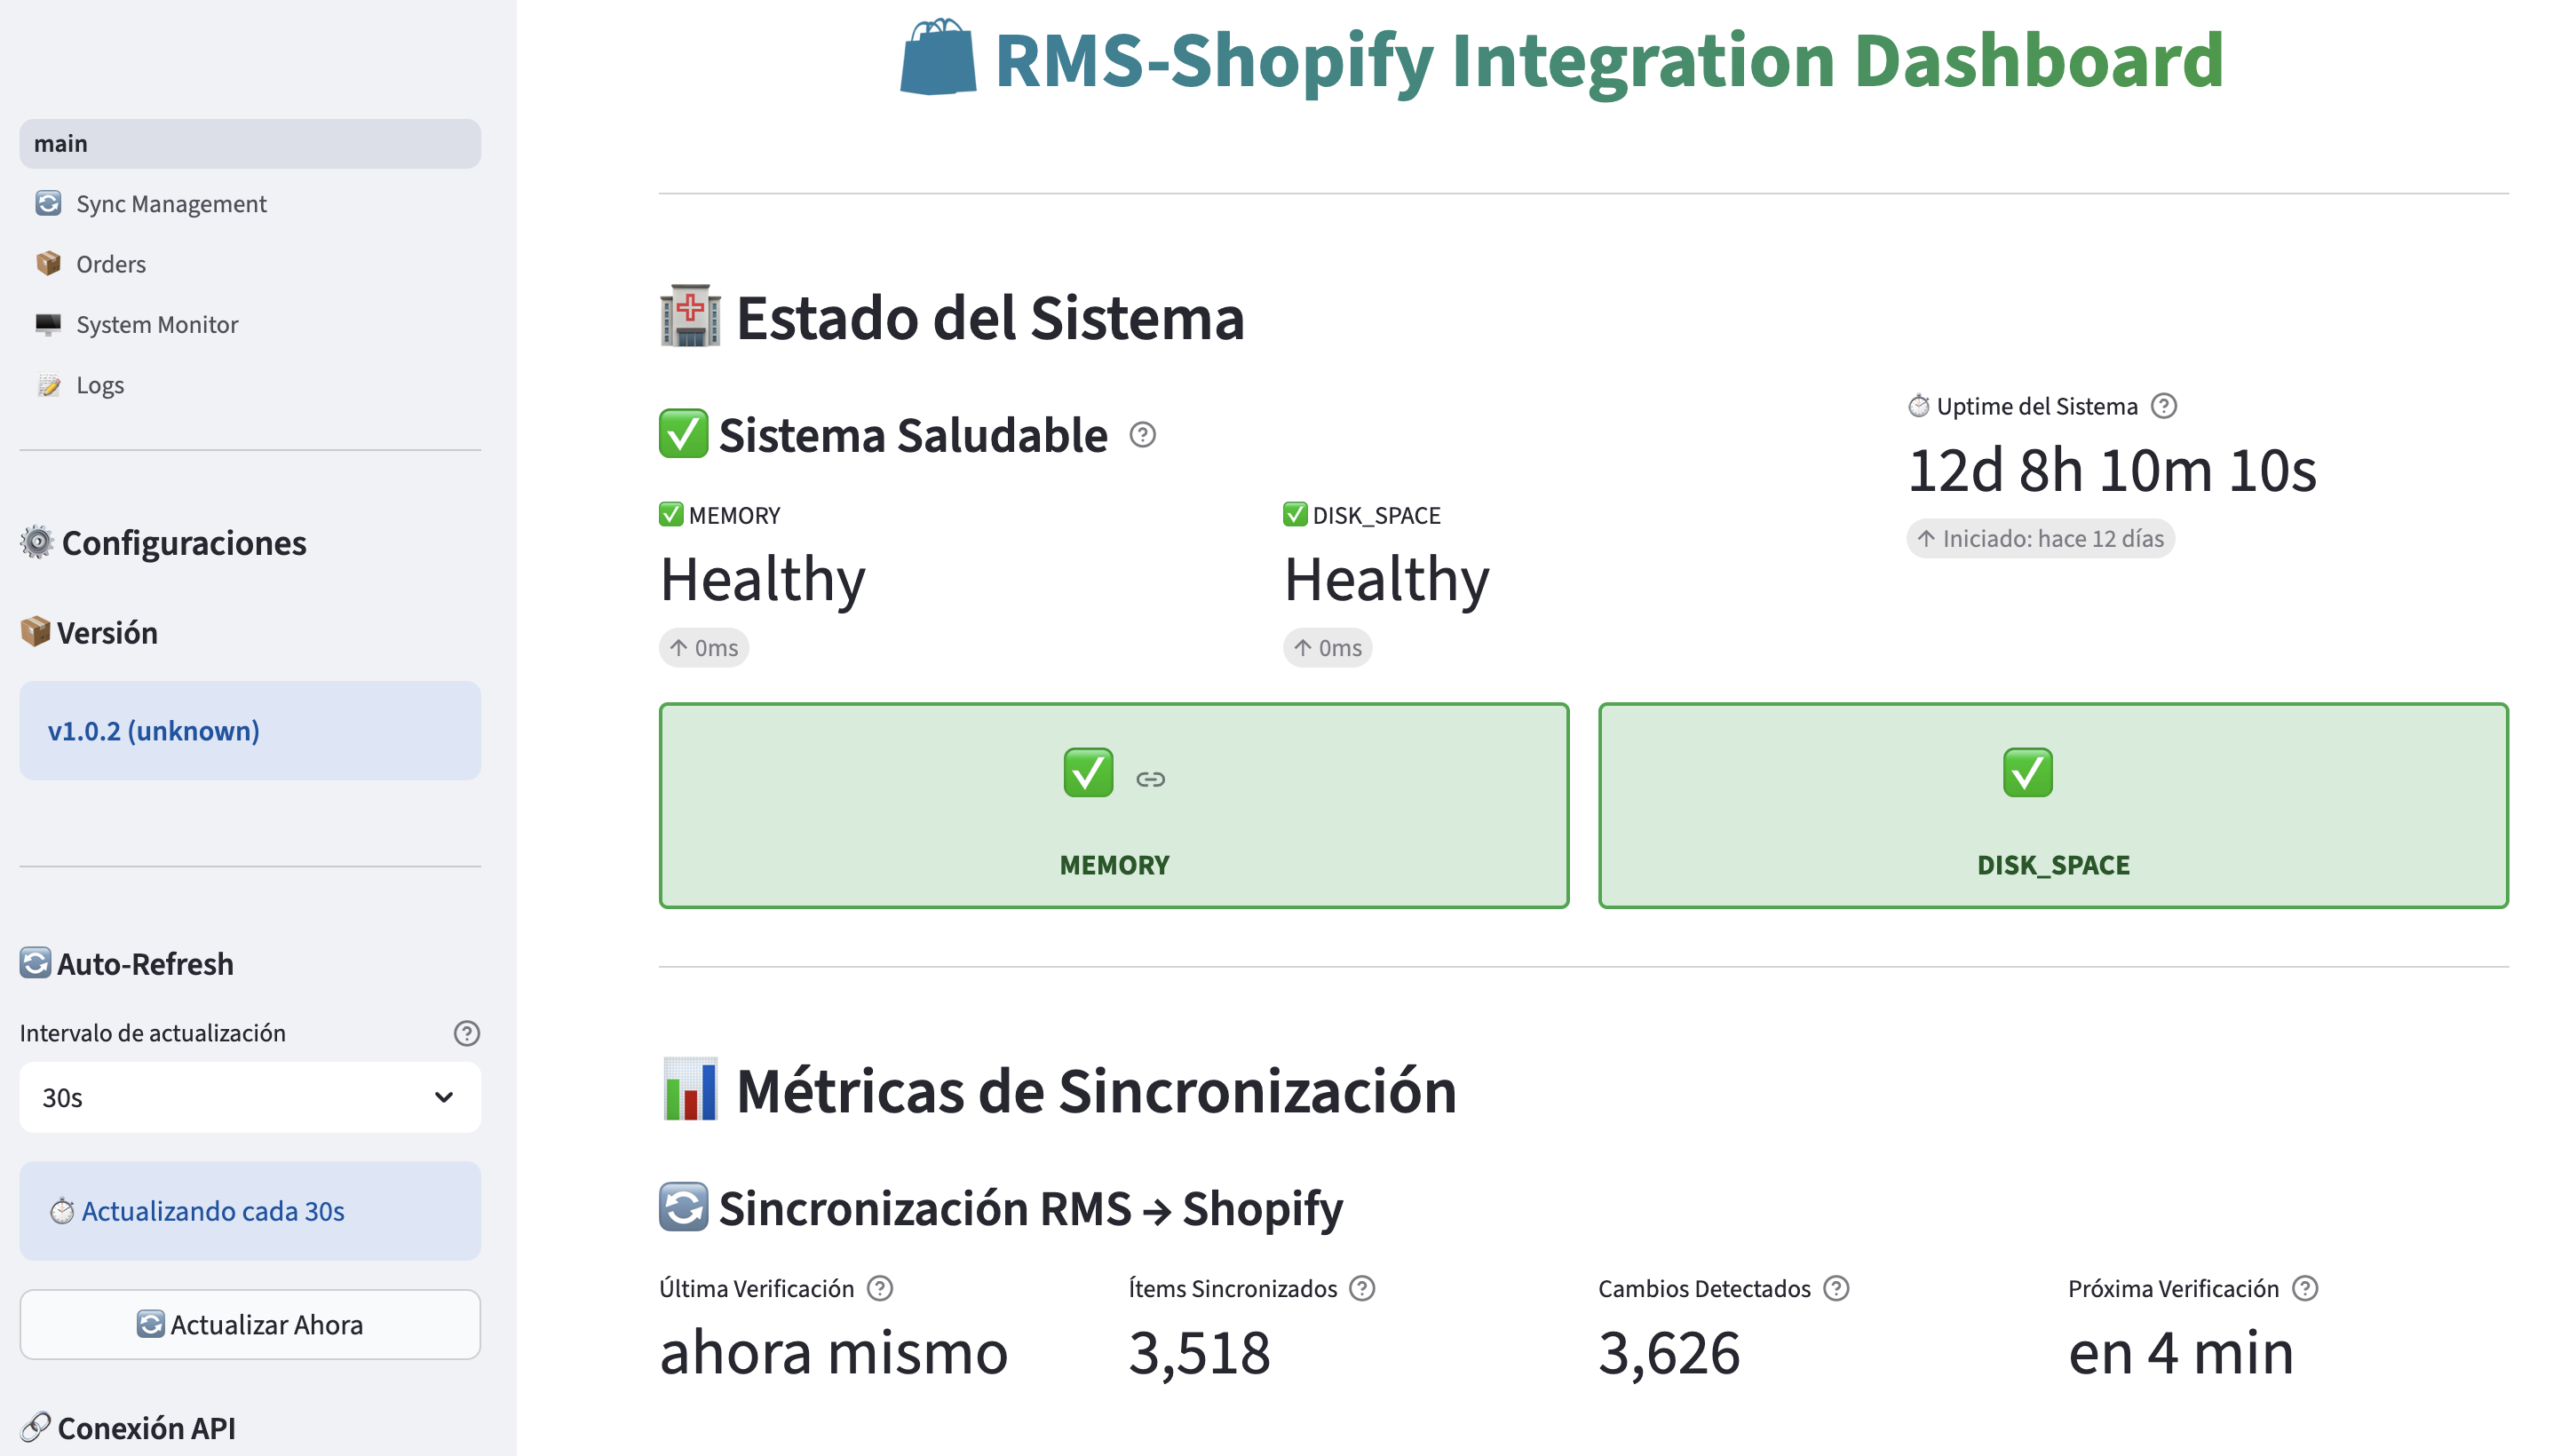Select System Monitor in the sidebar

[156, 324]
